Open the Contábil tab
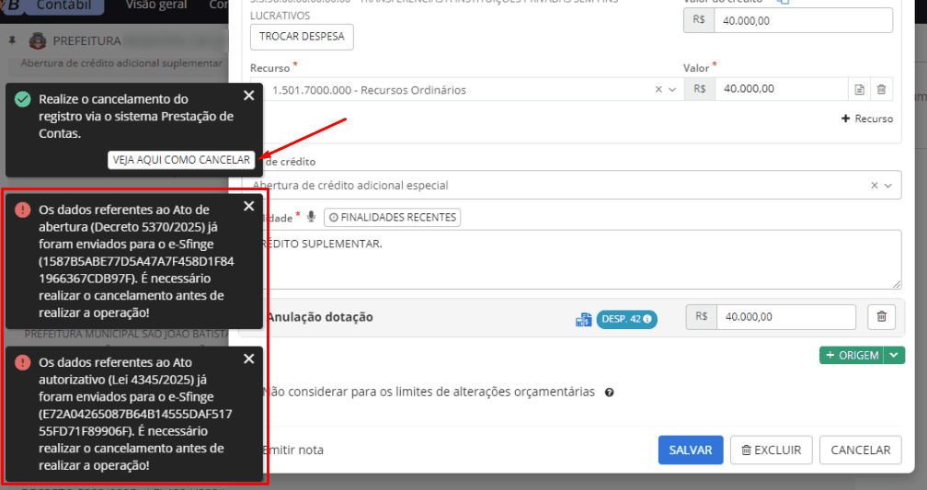Viewport: 927px width, 490px height. tap(64, 6)
